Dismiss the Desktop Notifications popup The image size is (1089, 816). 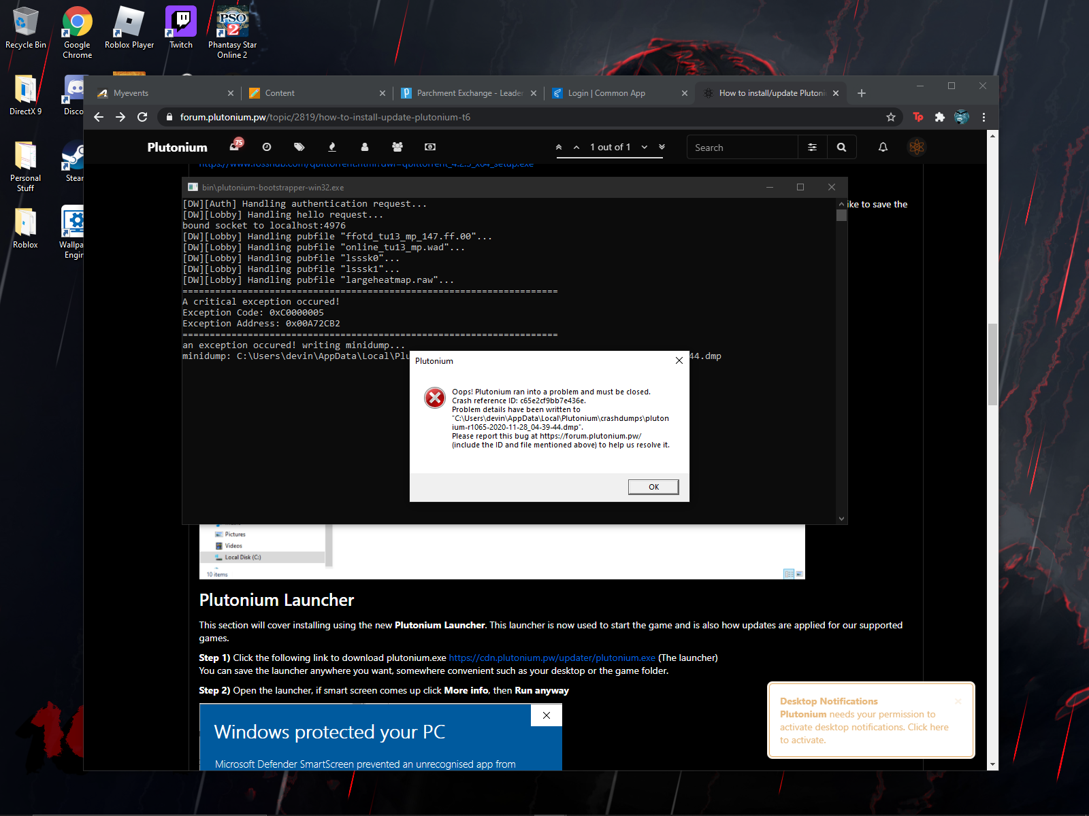[958, 701]
